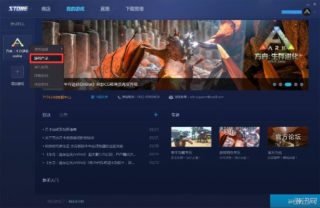This screenshot has height=208, width=320.
Task: Click the 游戏列表 heading in the sidebar
Action: pos(18,24)
